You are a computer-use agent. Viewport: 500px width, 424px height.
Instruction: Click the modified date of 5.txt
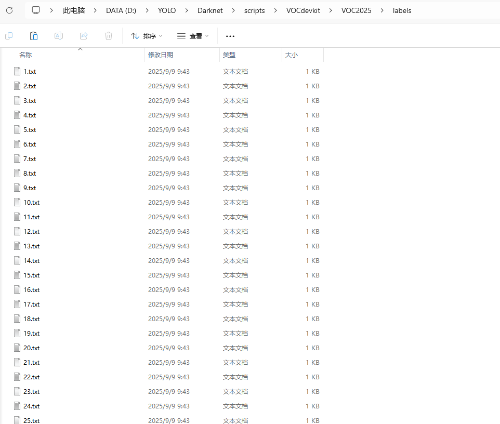click(x=169, y=130)
